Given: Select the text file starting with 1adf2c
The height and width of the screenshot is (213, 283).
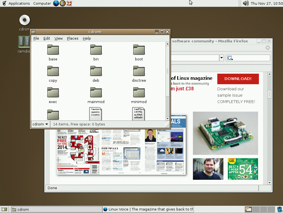Looking at the screenshot, I should pos(138,114).
